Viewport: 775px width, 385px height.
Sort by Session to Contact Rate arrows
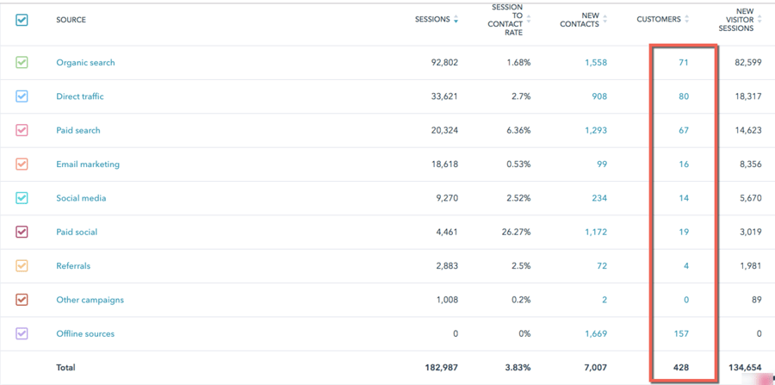[x=529, y=20]
